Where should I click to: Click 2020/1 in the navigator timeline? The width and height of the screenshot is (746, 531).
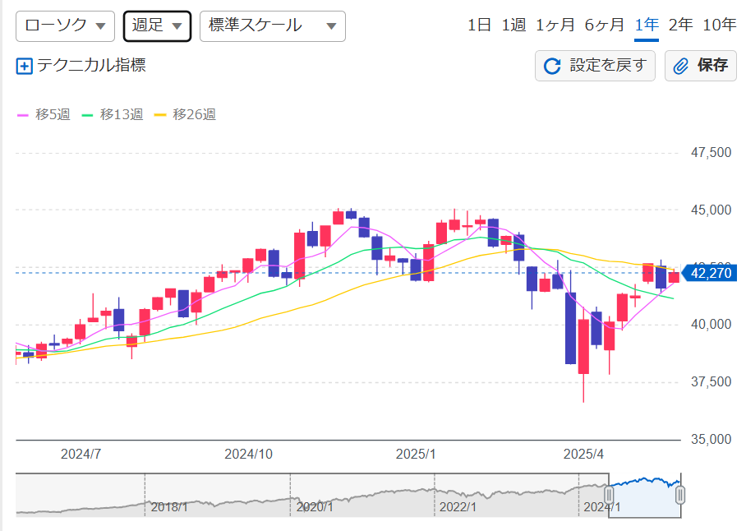coord(315,507)
